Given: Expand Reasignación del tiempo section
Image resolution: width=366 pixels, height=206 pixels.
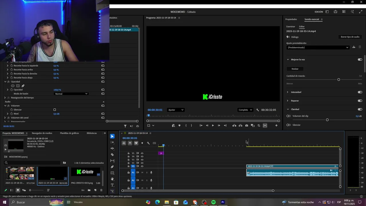Looking at the screenshot, I should pos(5,98).
